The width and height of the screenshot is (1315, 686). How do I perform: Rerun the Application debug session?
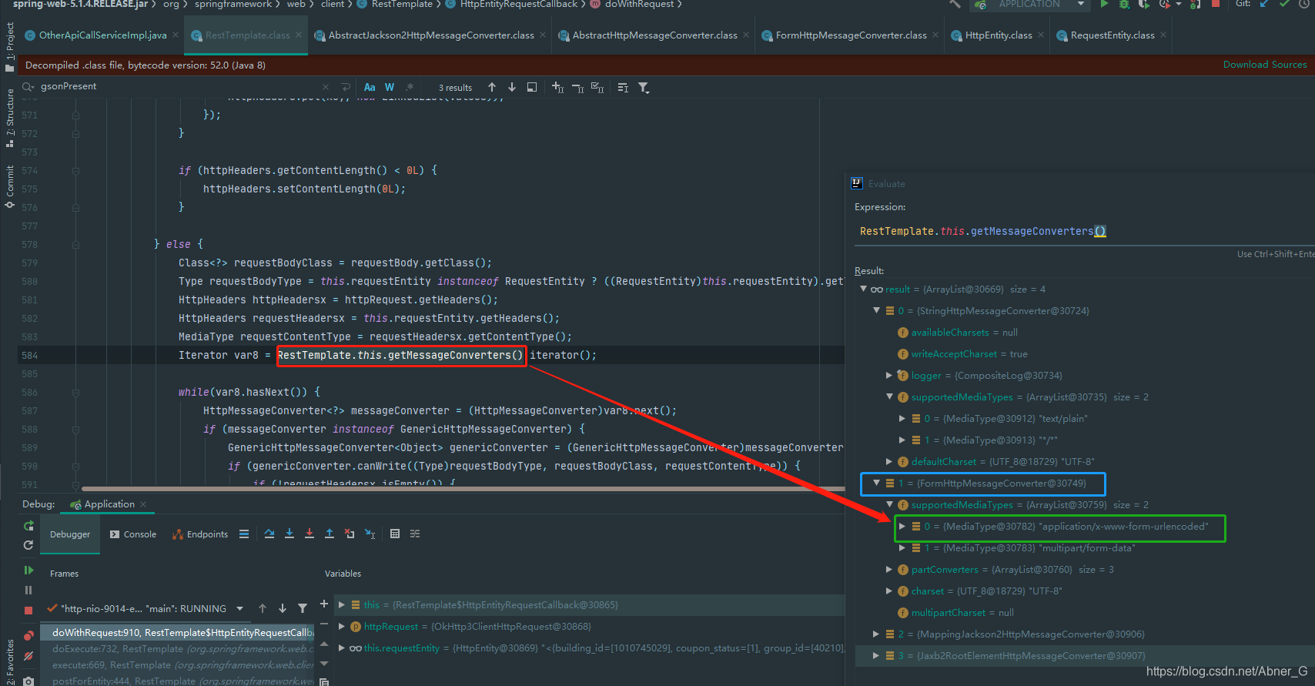[x=28, y=526]
